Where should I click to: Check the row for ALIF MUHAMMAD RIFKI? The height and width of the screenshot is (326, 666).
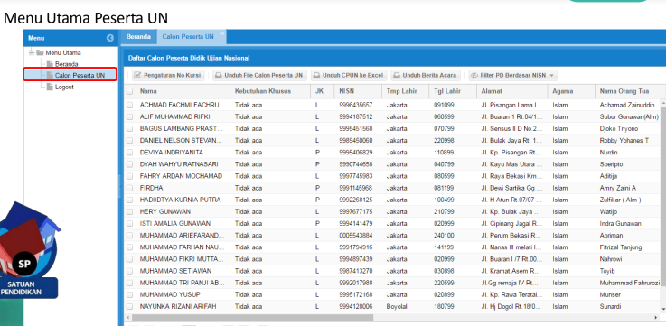coord(129,116)
